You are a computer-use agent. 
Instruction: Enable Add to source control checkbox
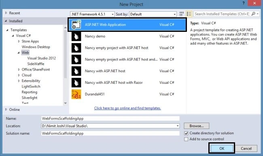[186, 139]
